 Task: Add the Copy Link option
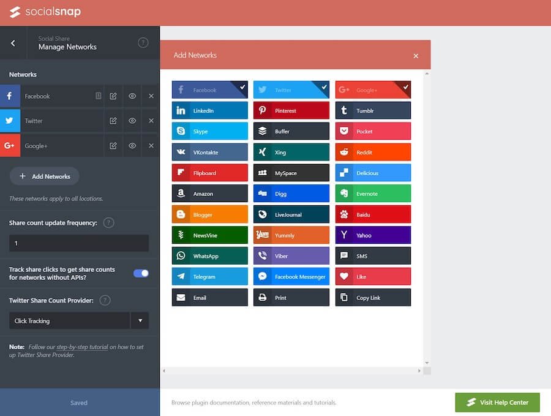pyautogui.click(x=373, y=298)
